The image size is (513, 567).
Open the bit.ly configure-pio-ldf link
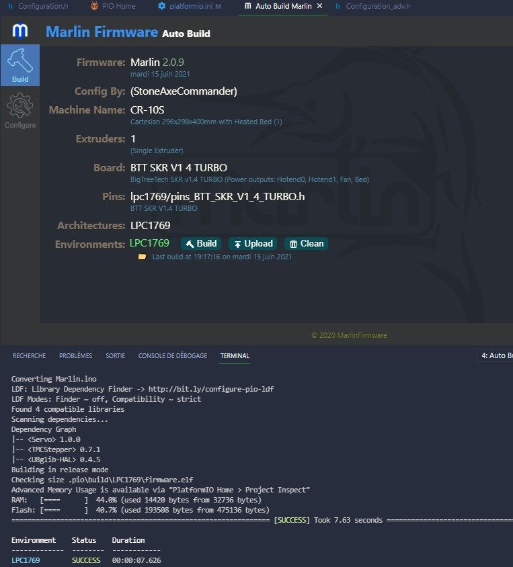pos(211,389)
